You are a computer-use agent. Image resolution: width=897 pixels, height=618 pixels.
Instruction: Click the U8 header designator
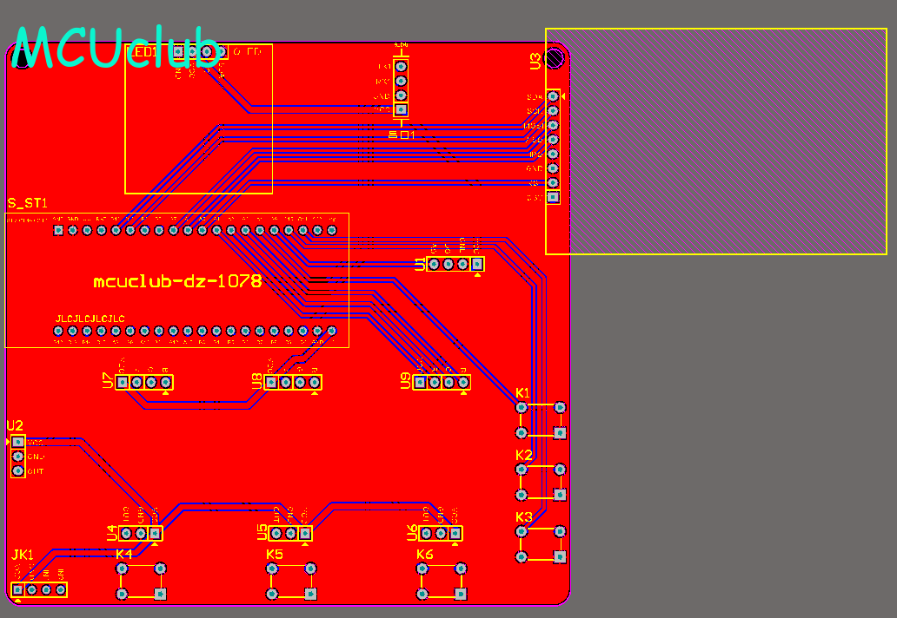257,381
